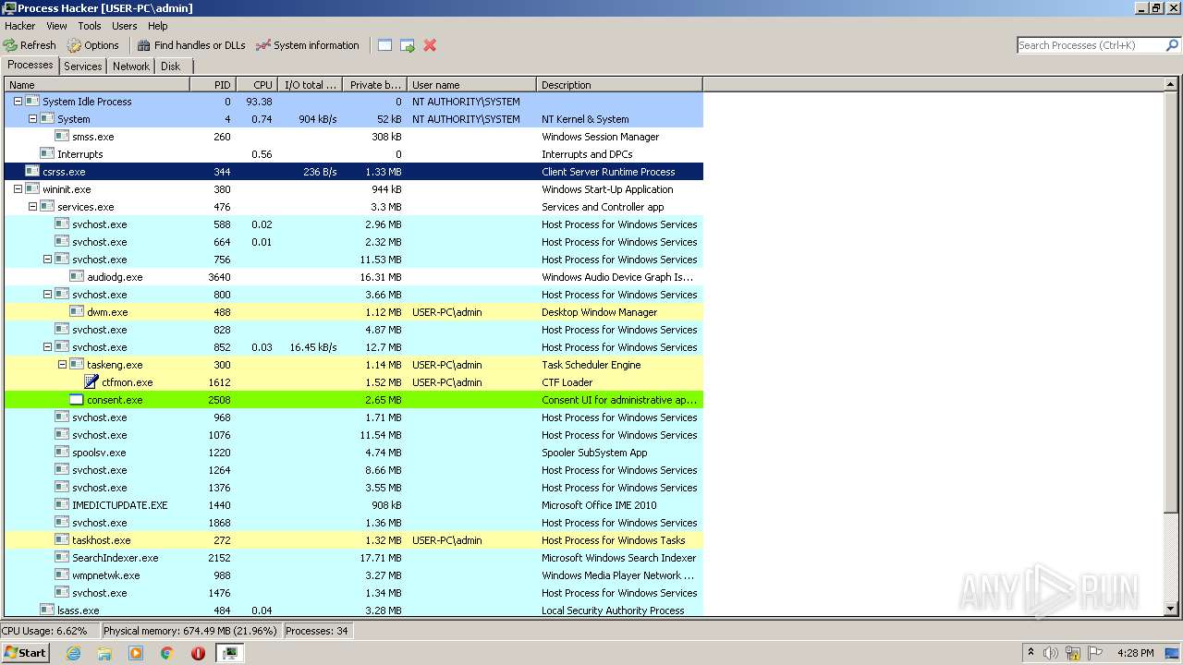This screenshot has width=1183, height=665.
Task: Click the find window and thread icon
Action: coord(408,45)
